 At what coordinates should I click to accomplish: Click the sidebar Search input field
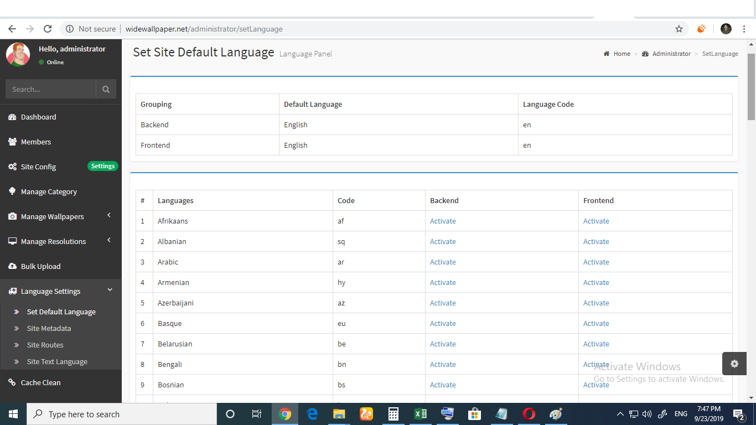coord(51,89)
